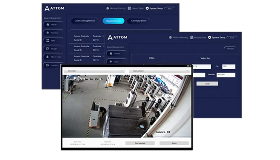Image resolution: width=280 pixels, height=160 pixels.
Task: Click History Warning bell in front window
Action: (170, 37)
